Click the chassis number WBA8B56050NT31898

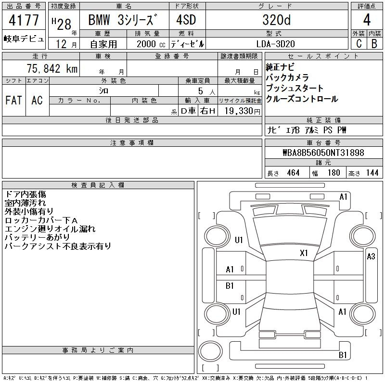click(x=323, y=153)
